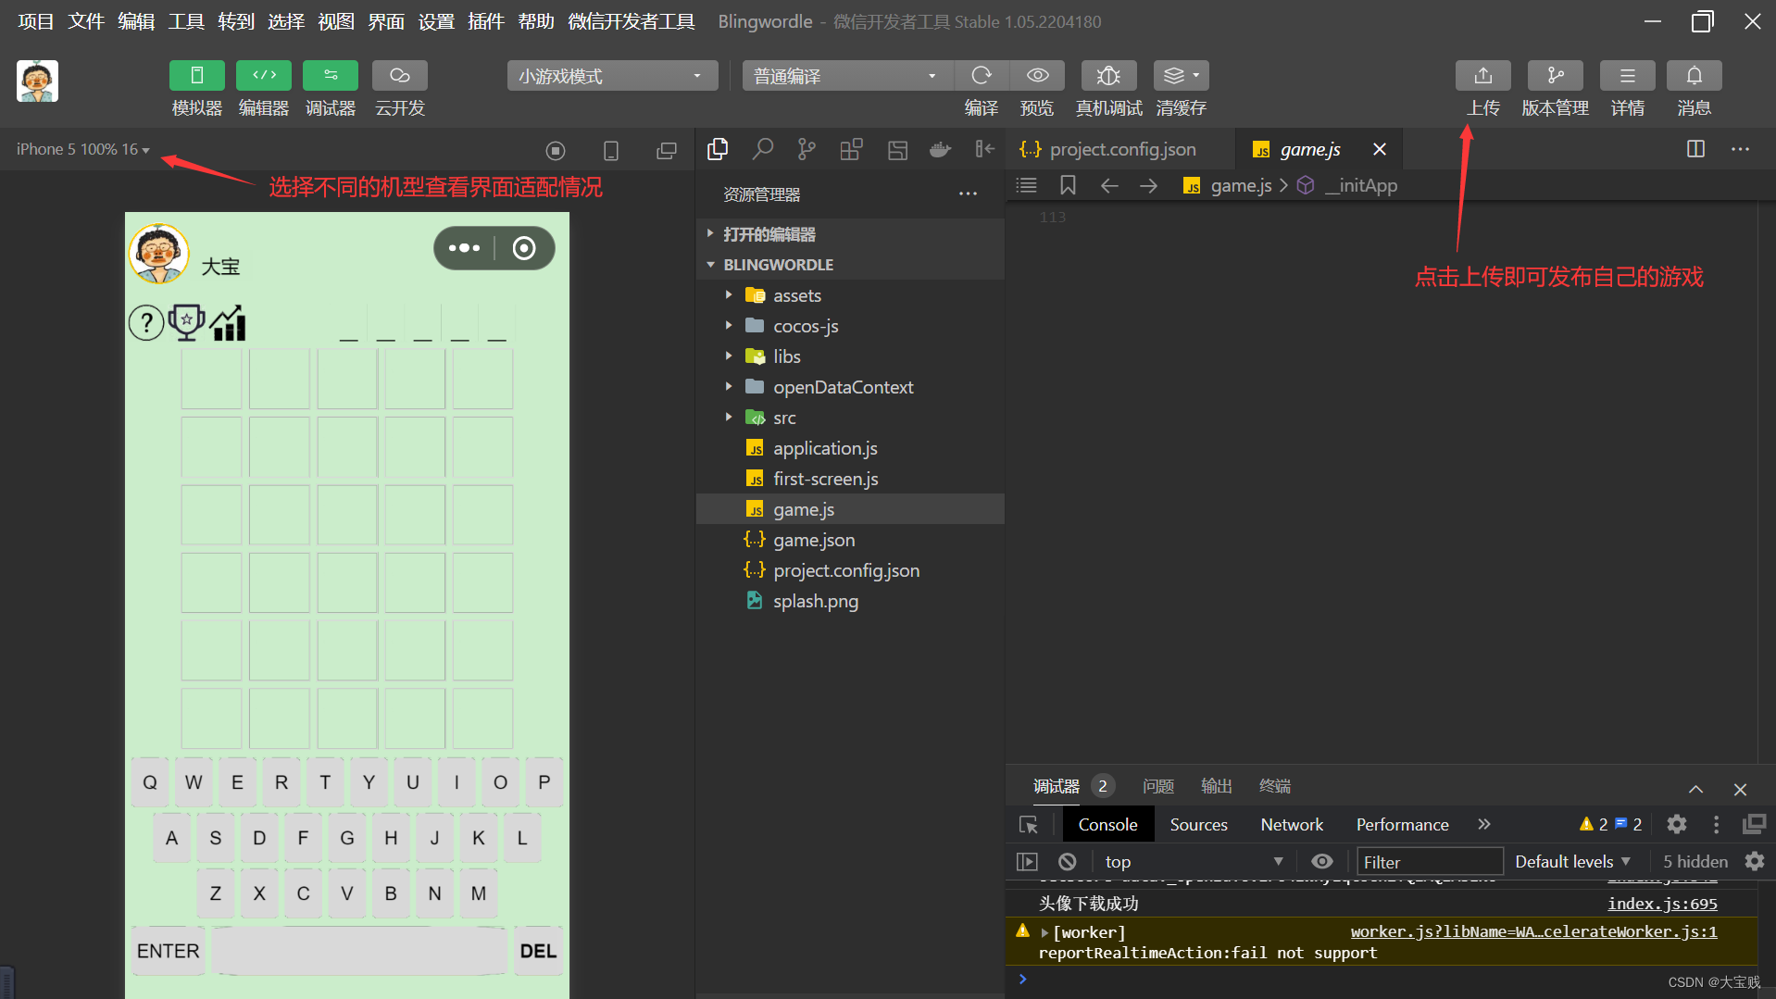This screenshot has height=999, width=1776.
Task: Toggle the editor (编辑器) panel button
Action: (264, 76)
